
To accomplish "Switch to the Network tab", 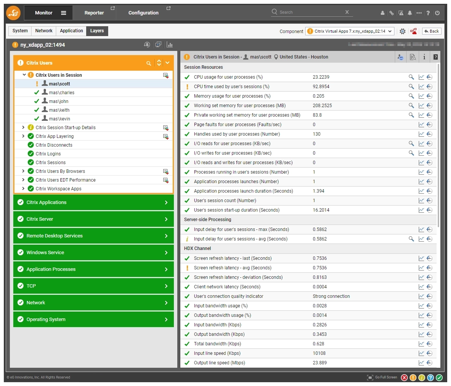I will (44, 31).
